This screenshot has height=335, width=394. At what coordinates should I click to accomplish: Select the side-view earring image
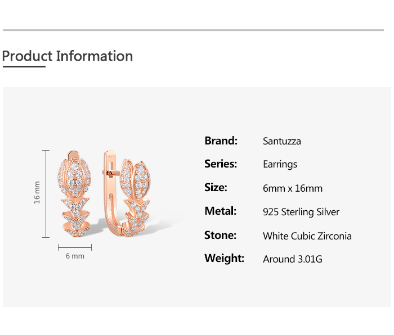127,194
